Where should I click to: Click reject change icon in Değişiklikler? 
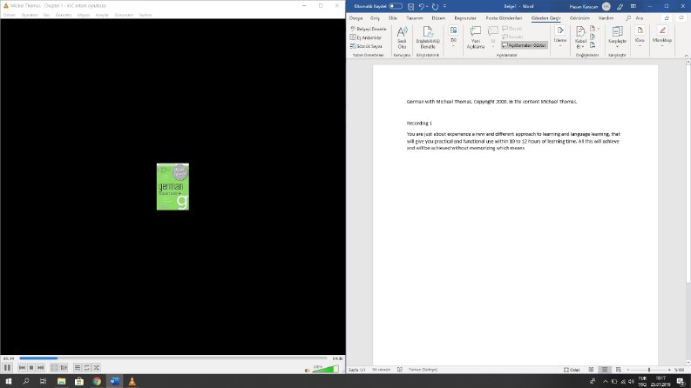click(x=593, y=29)
